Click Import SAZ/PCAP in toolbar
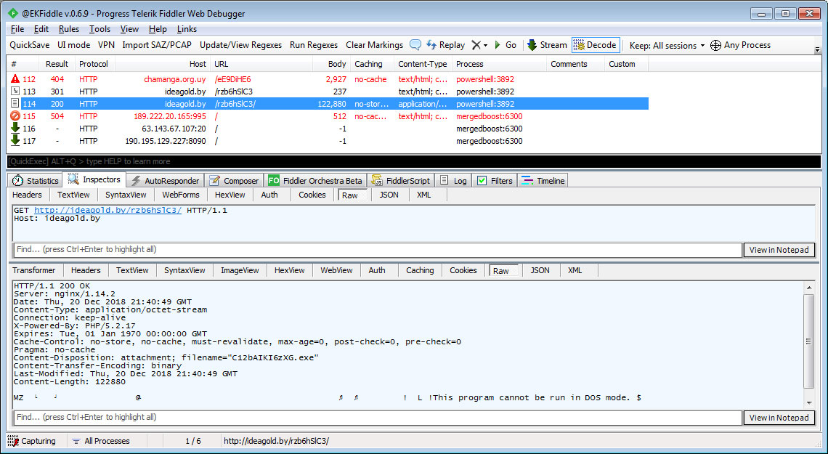The image size is (828, 454). 157,45
